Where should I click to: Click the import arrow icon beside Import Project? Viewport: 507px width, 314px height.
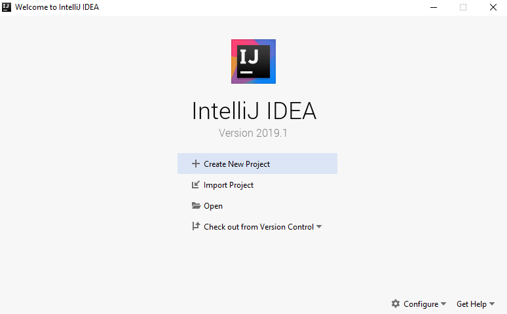[195, 185]
